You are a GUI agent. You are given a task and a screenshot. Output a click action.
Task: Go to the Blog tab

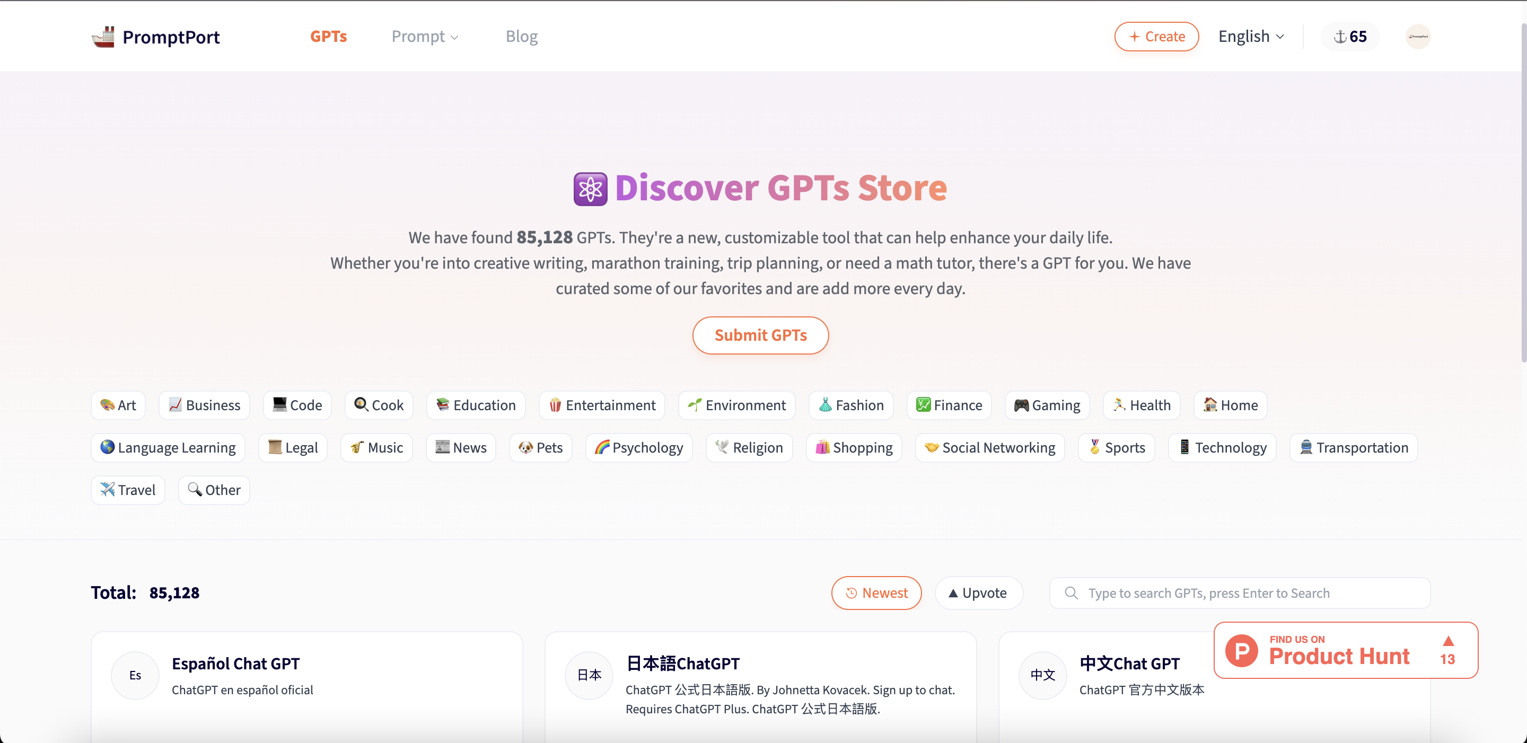[x=521, y=37]
